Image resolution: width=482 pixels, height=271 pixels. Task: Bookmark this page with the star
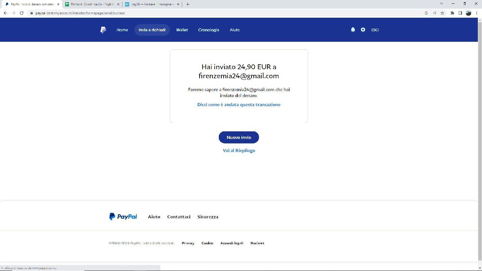[442, 13]
